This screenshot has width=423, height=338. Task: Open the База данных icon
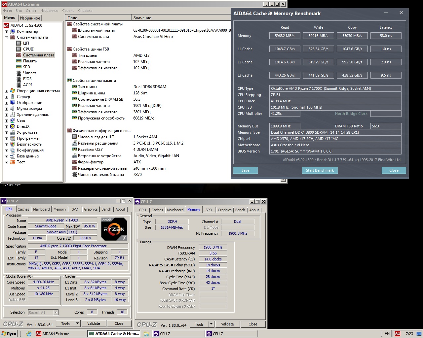(13, 156)
